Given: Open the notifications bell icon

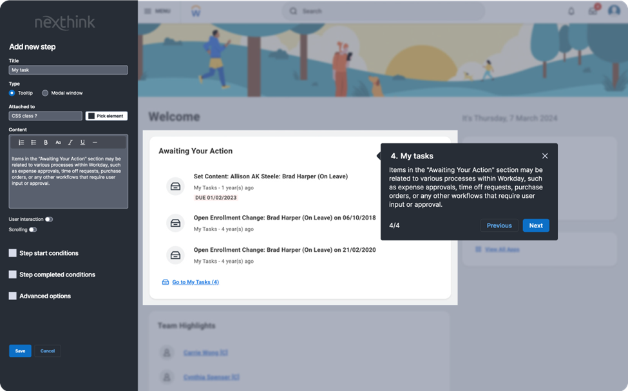Looking at the screenshot, I should [x=571, y=11].
